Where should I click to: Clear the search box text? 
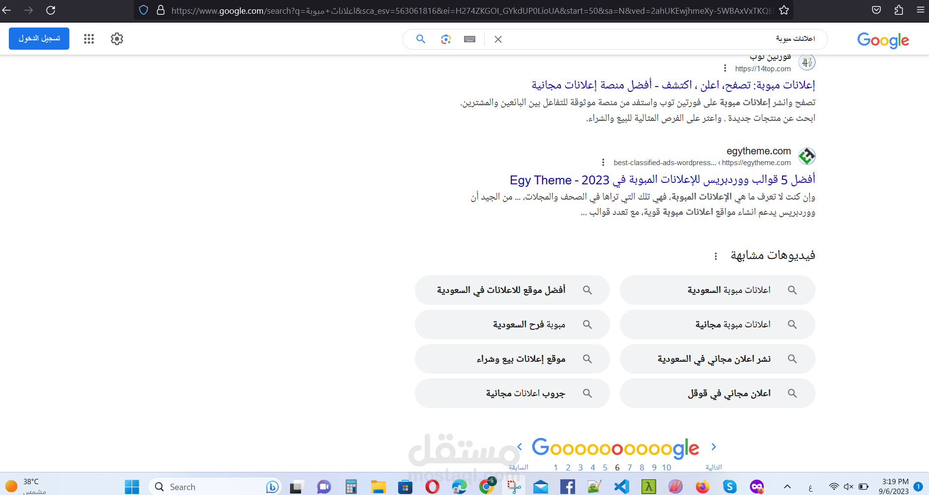click(498, 39)
